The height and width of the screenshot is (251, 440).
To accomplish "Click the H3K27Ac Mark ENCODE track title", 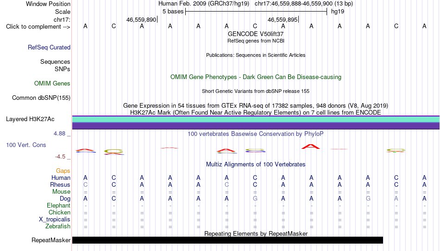I will pos(256,113).
